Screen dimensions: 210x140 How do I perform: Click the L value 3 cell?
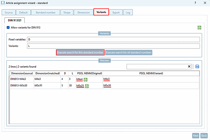(x=72, y=79)
